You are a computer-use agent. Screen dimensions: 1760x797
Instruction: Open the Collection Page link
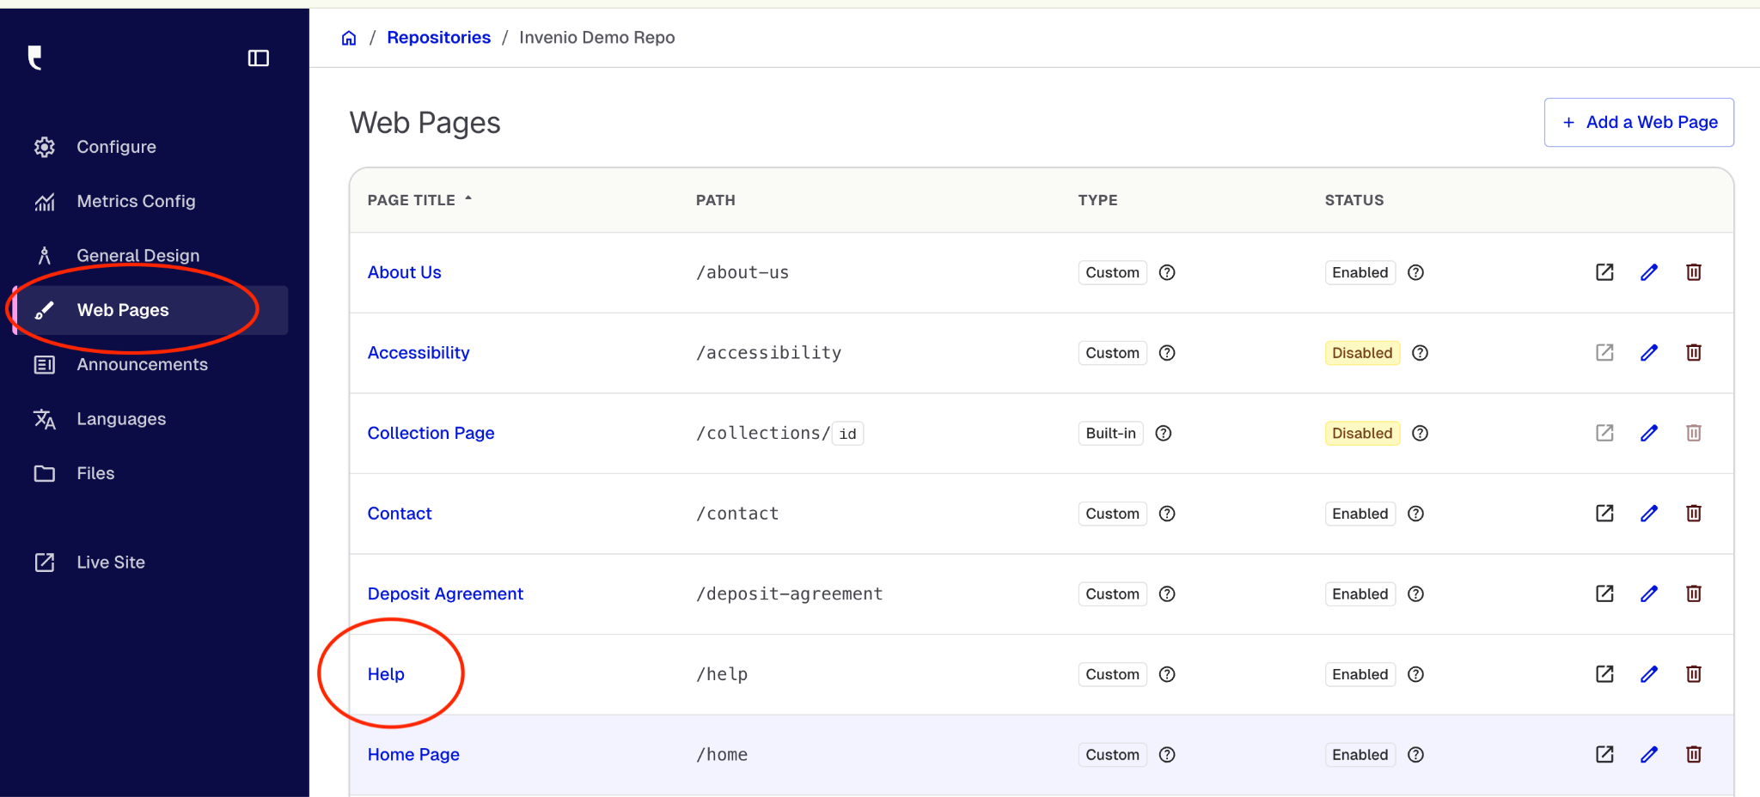tap(431, 434)
